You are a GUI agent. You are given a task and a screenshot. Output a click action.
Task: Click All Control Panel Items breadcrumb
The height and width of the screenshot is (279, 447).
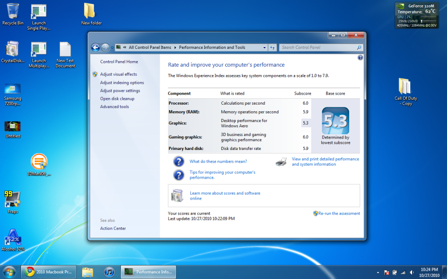150,48
